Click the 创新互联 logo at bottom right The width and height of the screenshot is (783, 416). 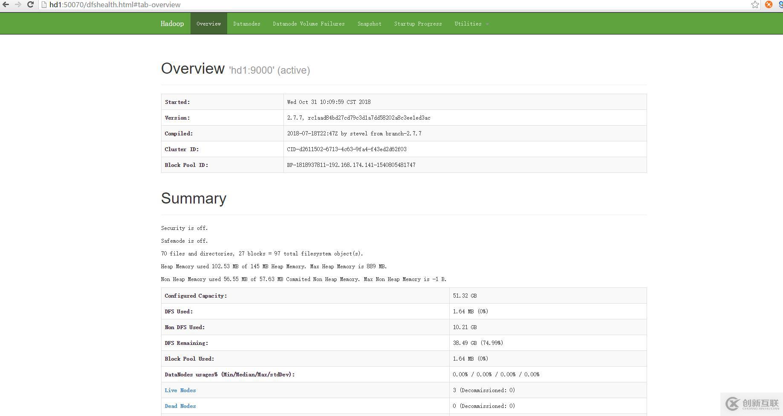[x=732, y=404]
